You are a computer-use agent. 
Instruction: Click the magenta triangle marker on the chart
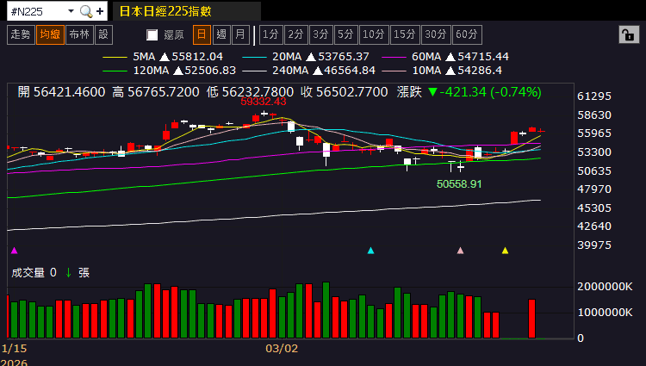click(14, 251)
